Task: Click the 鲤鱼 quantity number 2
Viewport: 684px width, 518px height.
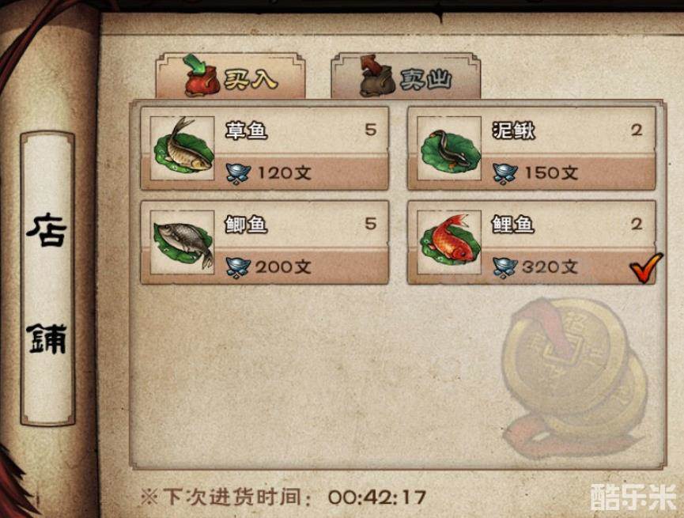Action: [x=637, y=224]
